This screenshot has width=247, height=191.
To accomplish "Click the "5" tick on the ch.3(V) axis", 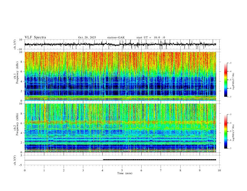I will coord(22,155).
